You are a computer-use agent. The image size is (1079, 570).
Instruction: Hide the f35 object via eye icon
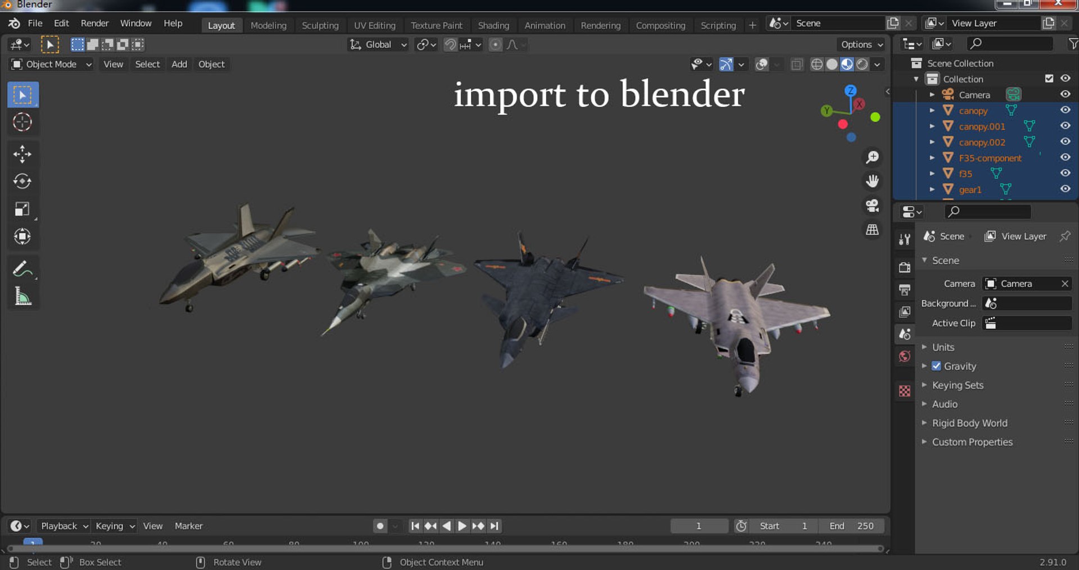point(1065,174)
